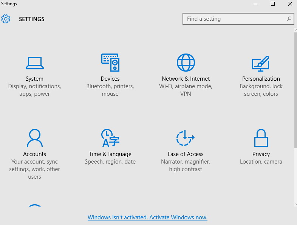Click the scrollbar down arrow
Image resolution: width=297 pixels, height=225 pixels.
click(295, 204)
